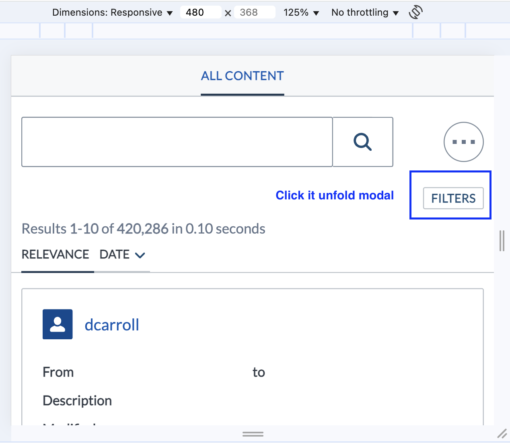Click the viewport width field showing 480
This screenshot has width=510, height=443.
tap(201, 12)
